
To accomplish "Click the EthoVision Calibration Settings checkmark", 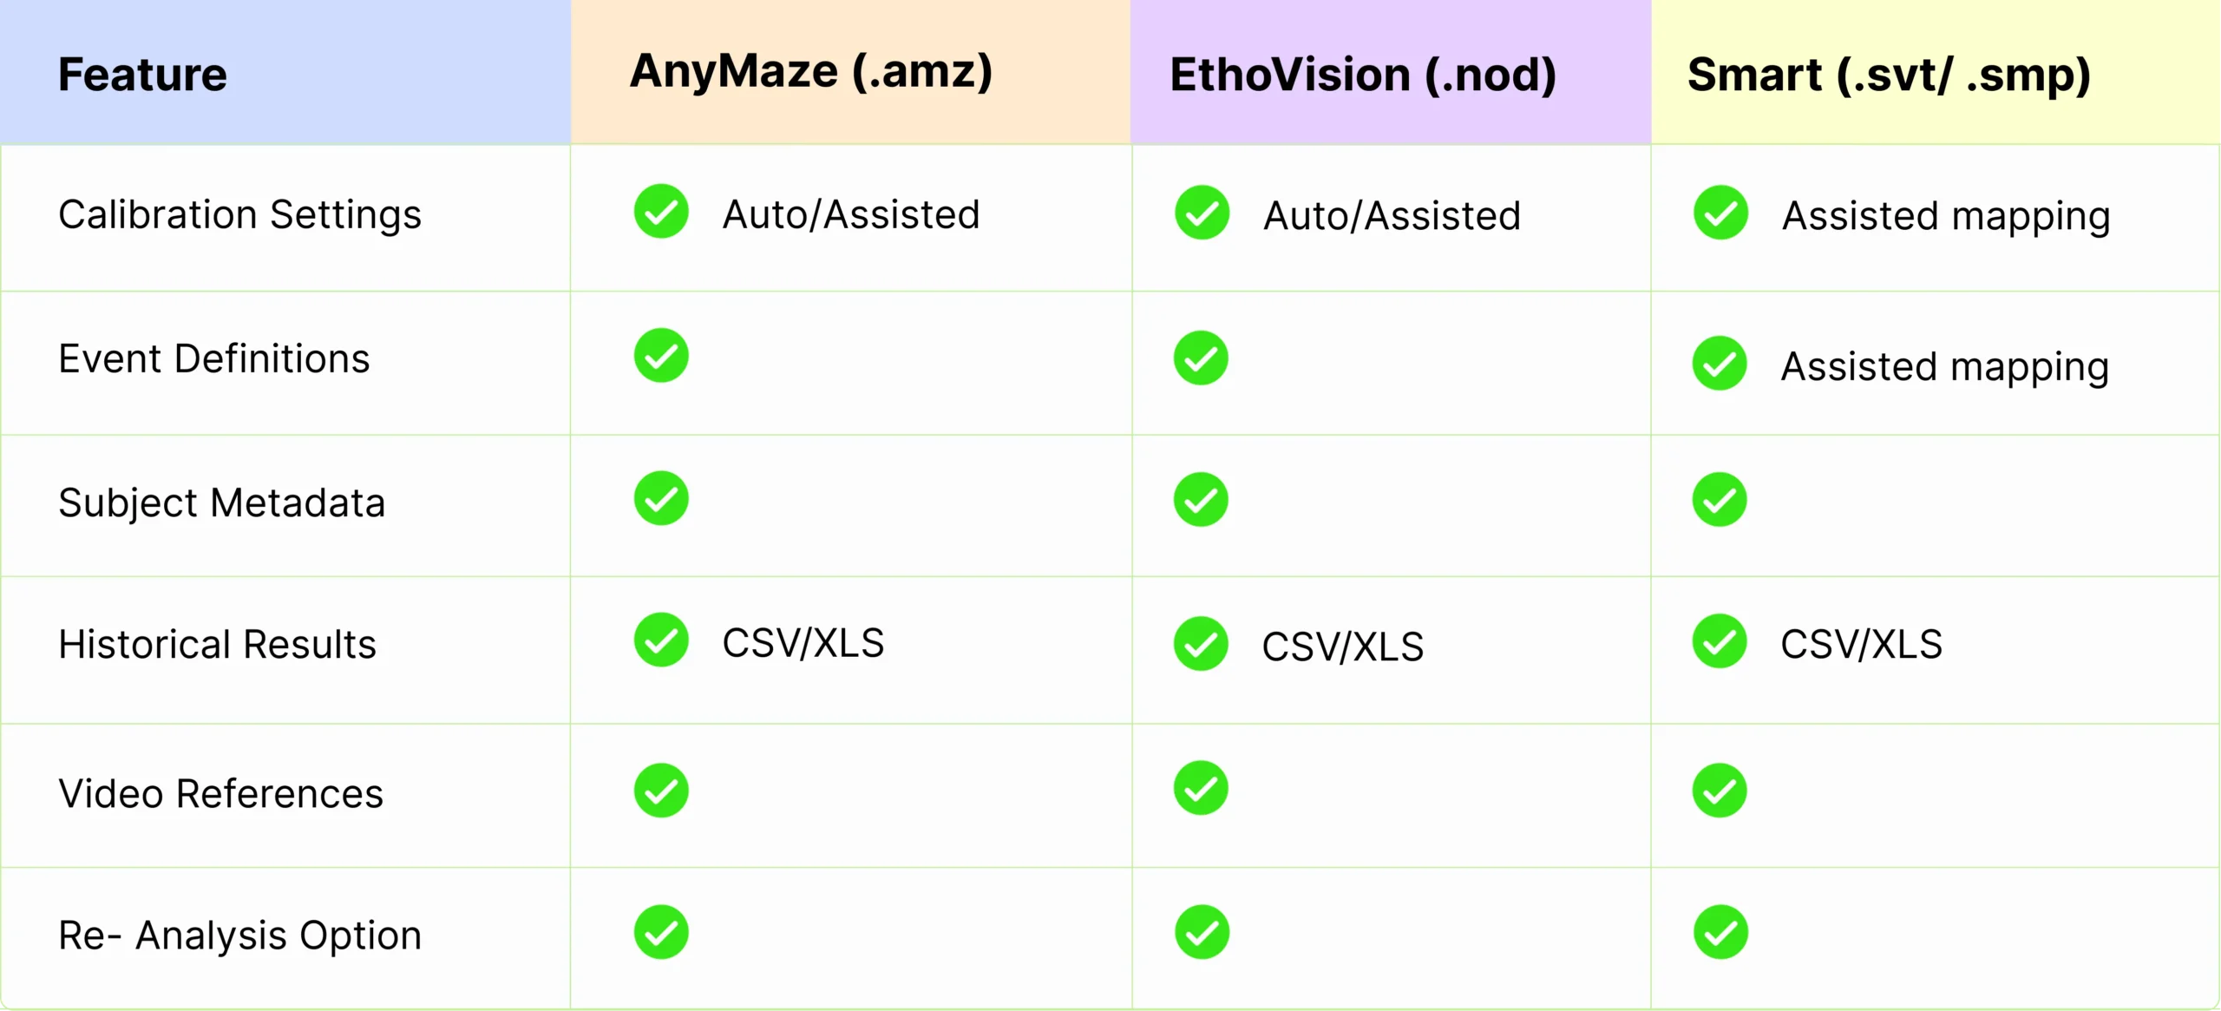I will [1202, 213].
